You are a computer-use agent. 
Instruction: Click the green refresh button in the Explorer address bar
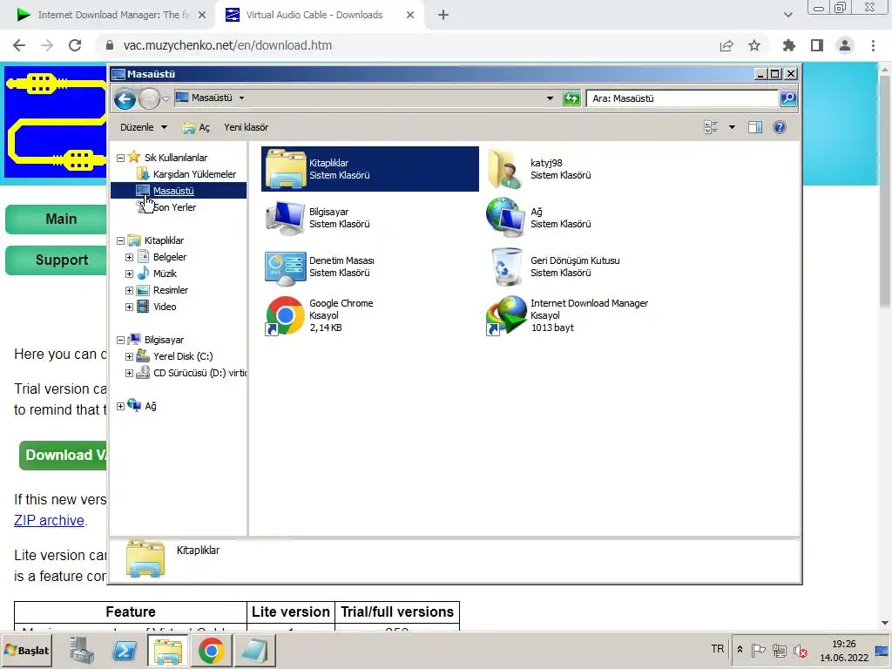click(571, 98)
